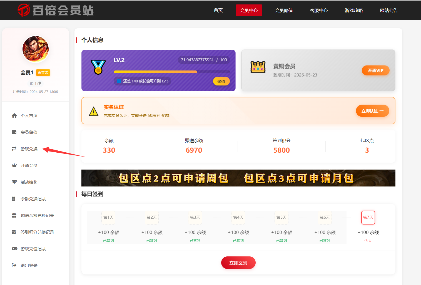The image size is (421, 285).
Task: Open 游戏攻略 from the top menu
Action: pos(354,10)
